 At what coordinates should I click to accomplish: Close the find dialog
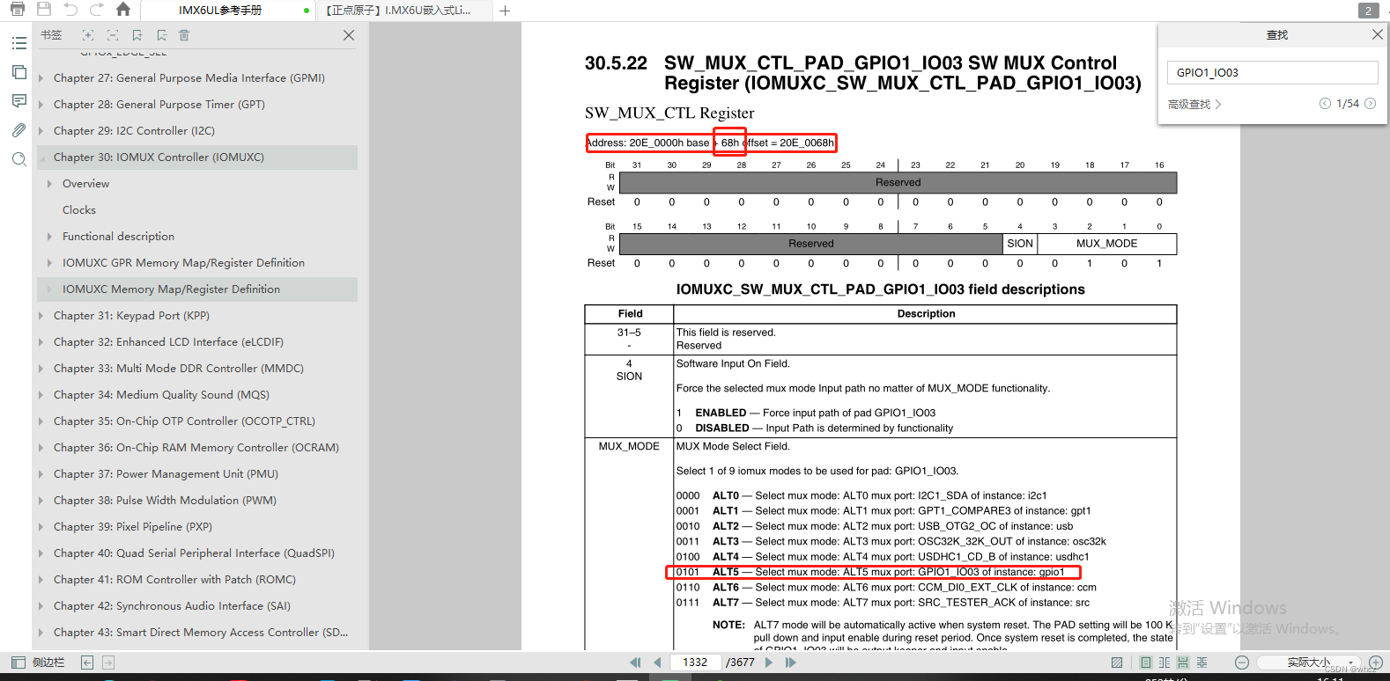pyautogui.click(x=1378, y=34)
